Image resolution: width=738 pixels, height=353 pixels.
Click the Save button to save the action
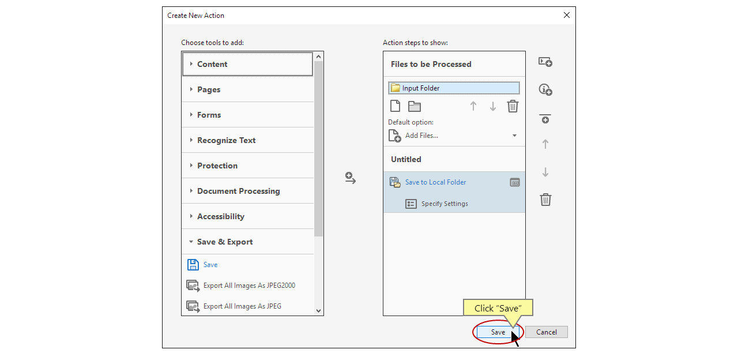[498, 332]
